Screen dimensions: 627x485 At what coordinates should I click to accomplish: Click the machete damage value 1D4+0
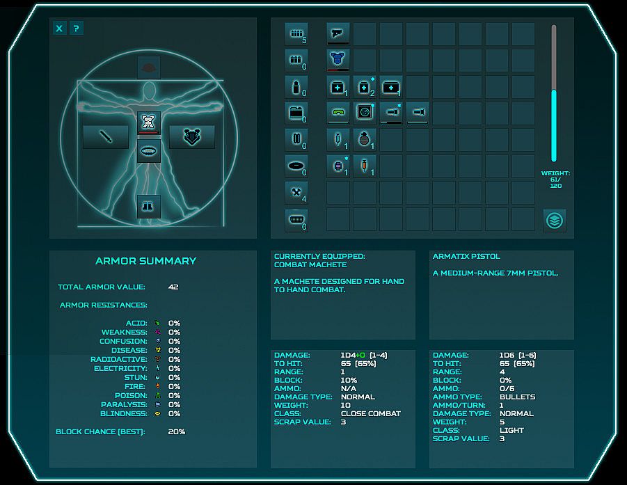pos(352,355)
